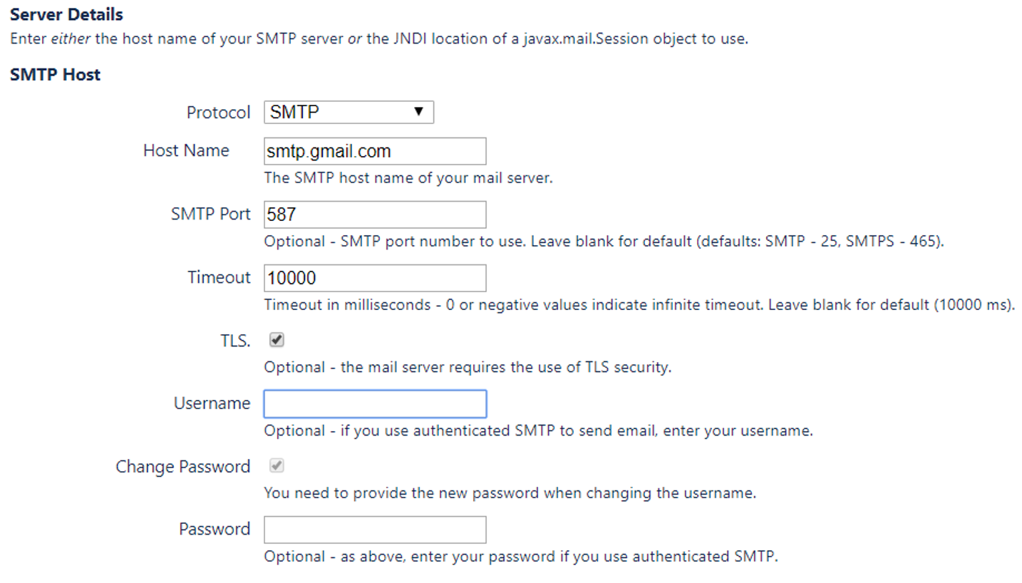The height and width of the screenshot is (583, 1022).
Task: Click the Timeout input field
Action: (x=374, y=278)
